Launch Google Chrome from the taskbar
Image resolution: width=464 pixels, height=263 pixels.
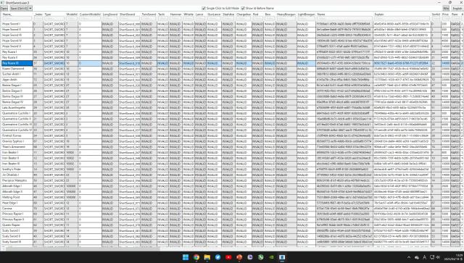[x=196, y=257]
